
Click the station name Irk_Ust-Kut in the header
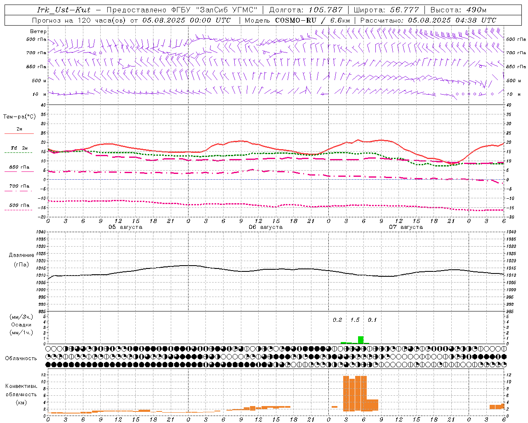coord(64,10)
